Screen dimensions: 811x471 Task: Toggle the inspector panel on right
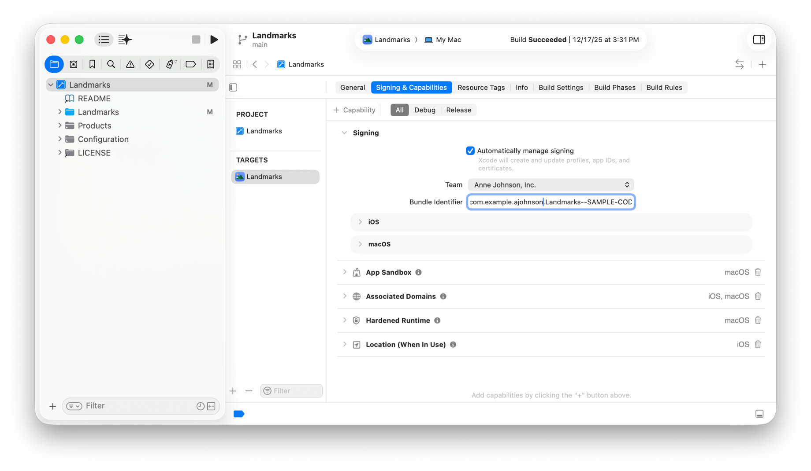[759, 40]
